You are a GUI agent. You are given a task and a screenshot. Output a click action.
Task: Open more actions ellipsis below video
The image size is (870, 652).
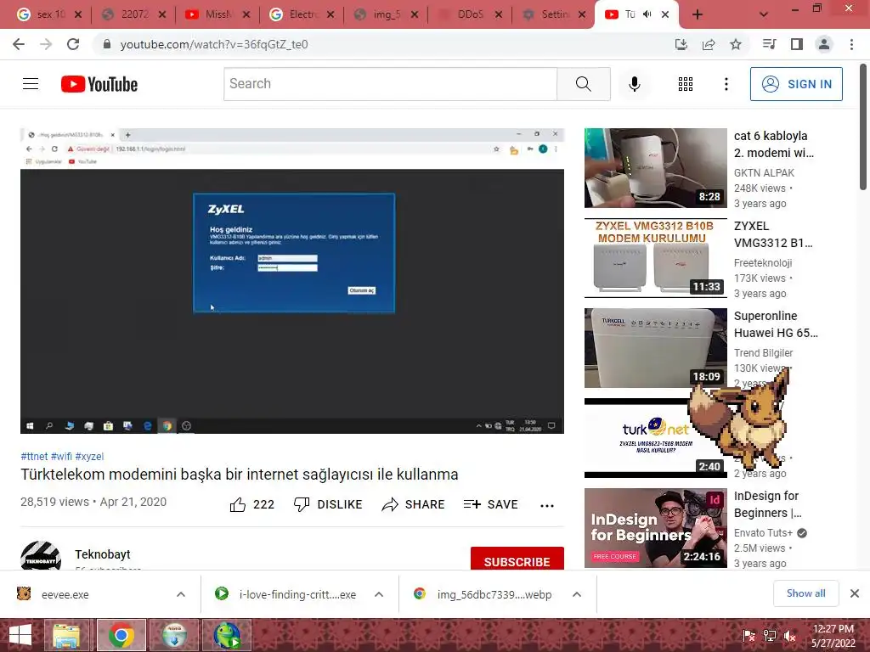tap(547, 505)
